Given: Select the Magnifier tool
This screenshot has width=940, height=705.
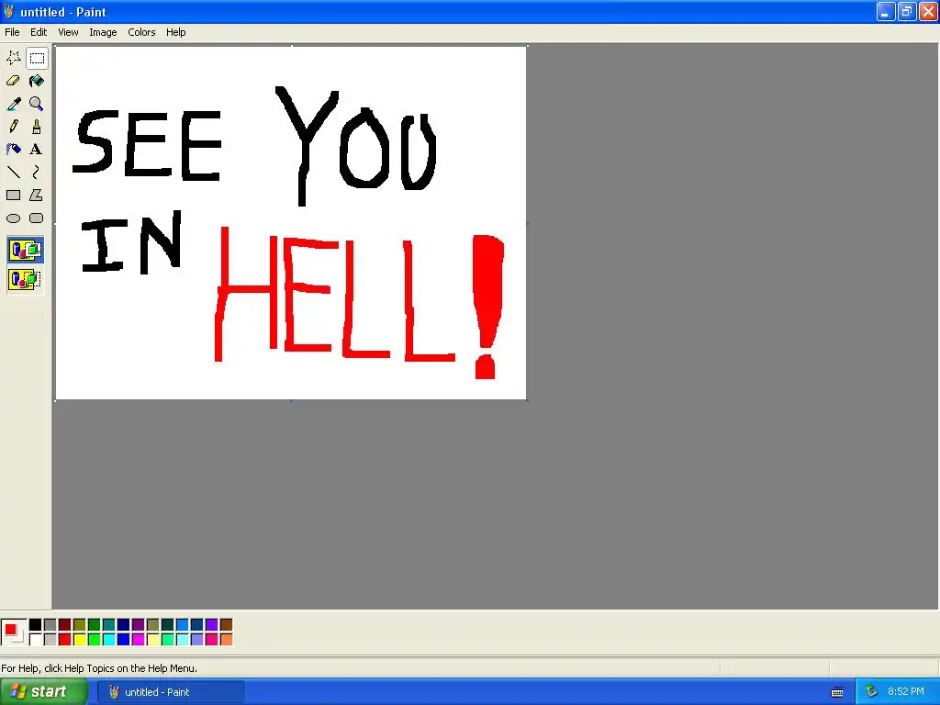Looking at the screenshot, I should coord(37,104).
